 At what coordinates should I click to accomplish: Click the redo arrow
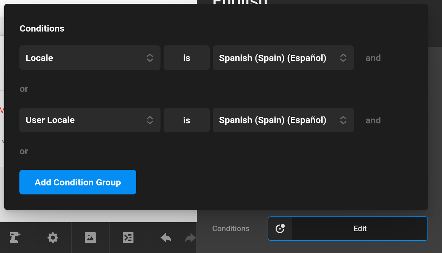coord(190,238)
